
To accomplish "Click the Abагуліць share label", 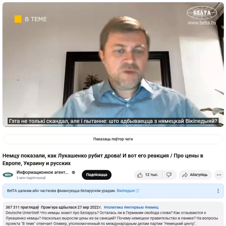I will point(199,175).
